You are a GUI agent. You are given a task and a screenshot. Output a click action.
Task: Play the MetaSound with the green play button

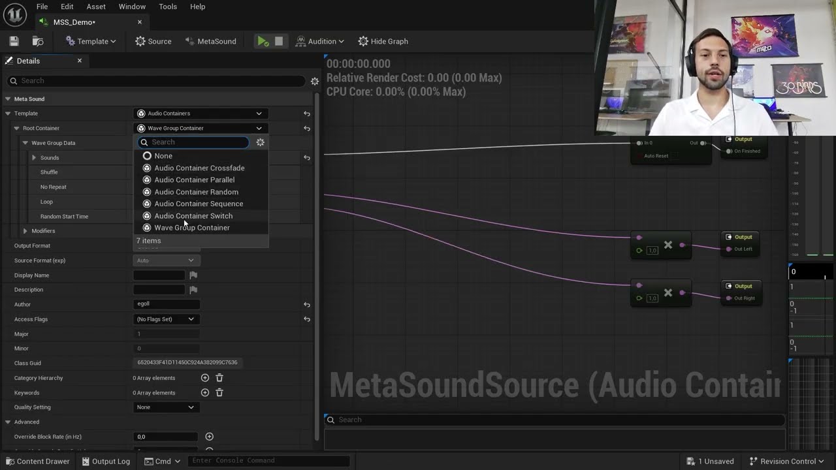click(263, 41)
